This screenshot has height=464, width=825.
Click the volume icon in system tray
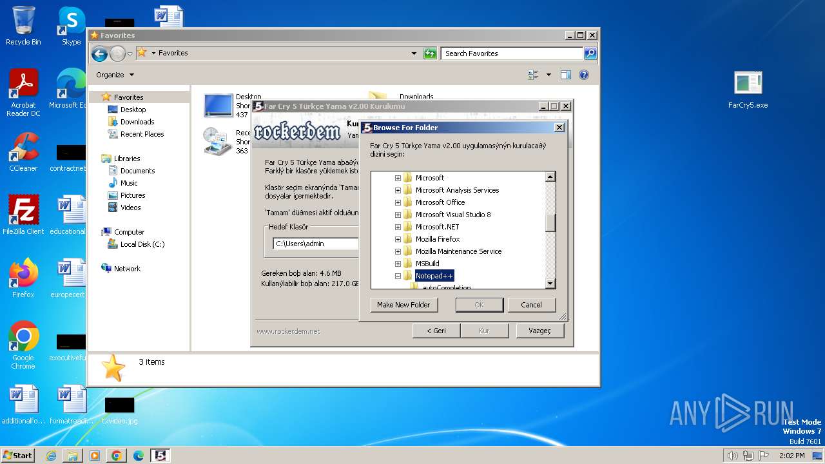click(x=732, y=456)
